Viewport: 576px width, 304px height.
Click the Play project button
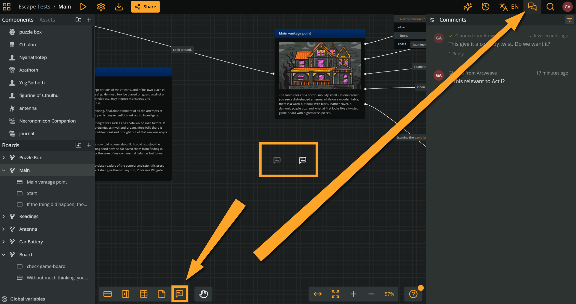(83, 7)
